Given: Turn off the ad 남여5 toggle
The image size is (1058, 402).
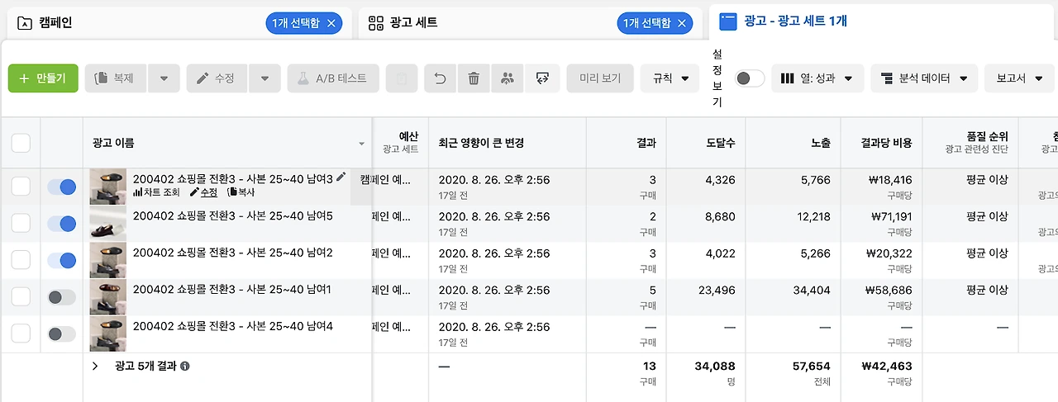Looking at the screenshot, I should tap(62, 223).
